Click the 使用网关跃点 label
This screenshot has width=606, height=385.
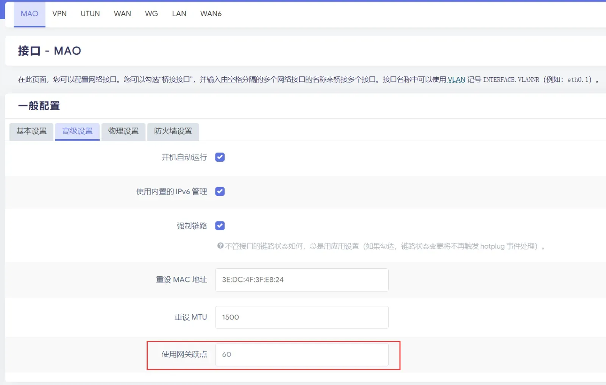[x=184, y=354]
